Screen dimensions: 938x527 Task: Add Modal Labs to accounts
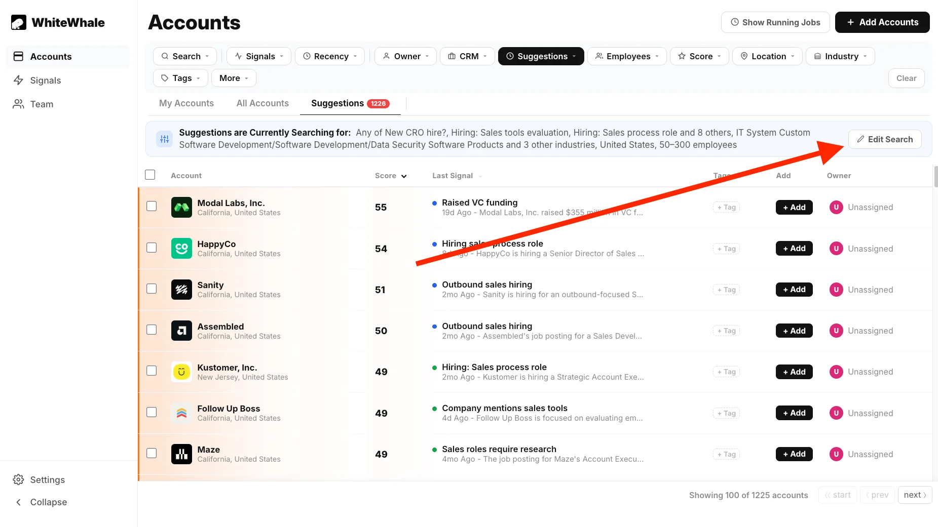pos(794,207)
